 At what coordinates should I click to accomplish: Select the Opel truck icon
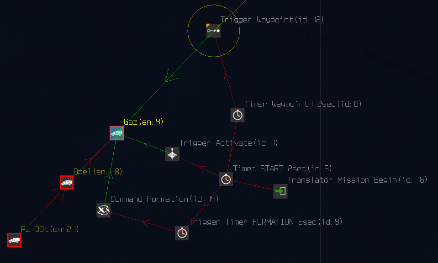click(x=67, y=183)
